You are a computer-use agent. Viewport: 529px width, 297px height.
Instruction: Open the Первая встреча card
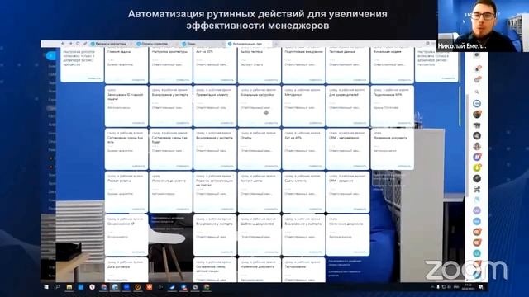pos(126,192)
